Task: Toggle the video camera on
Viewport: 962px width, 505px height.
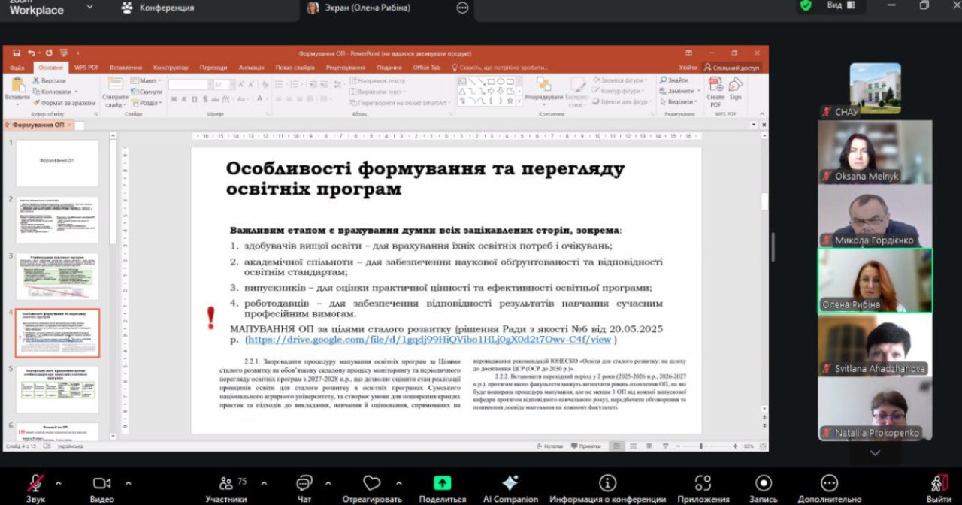Action: (101, 483)
